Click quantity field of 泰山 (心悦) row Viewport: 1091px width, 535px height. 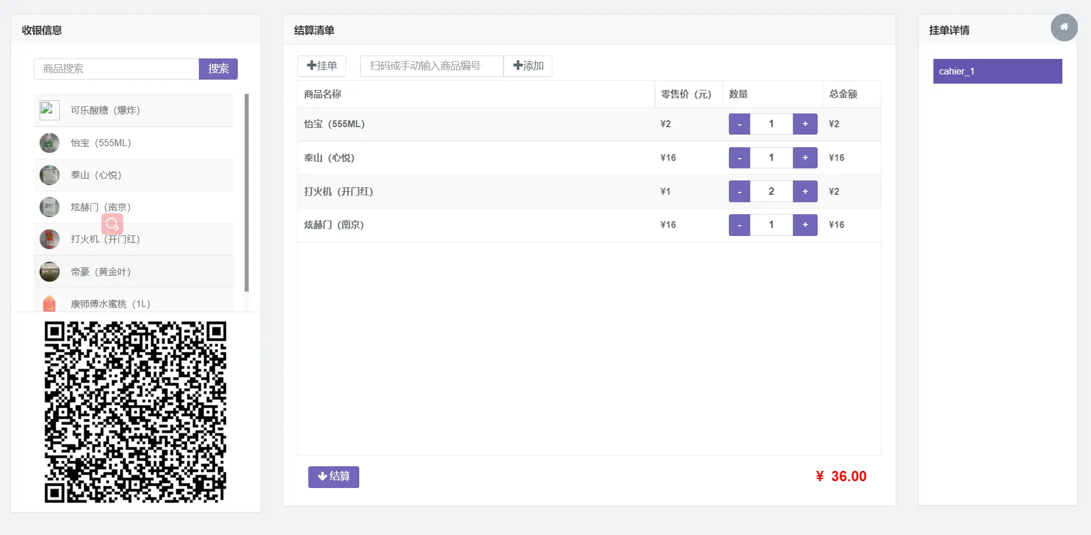point(771,158)
